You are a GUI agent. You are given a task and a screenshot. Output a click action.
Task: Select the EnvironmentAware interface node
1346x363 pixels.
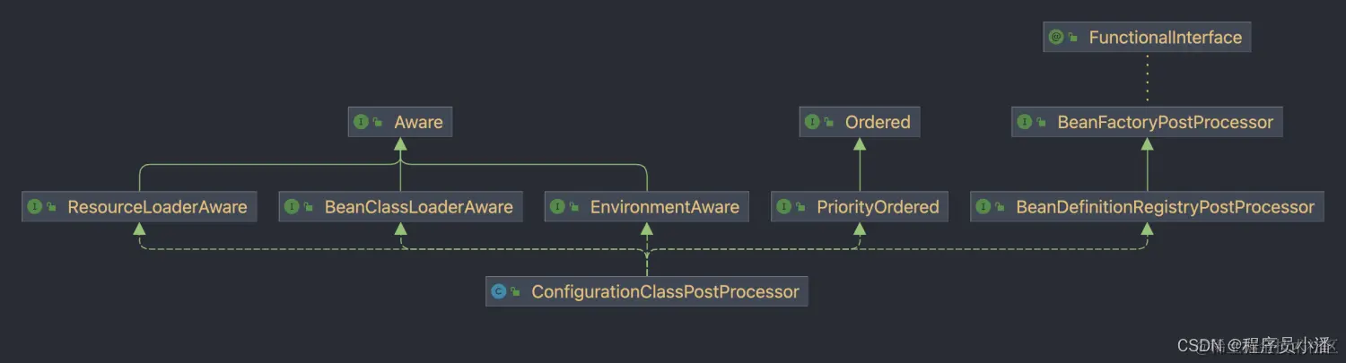click(x=663, y=207)
